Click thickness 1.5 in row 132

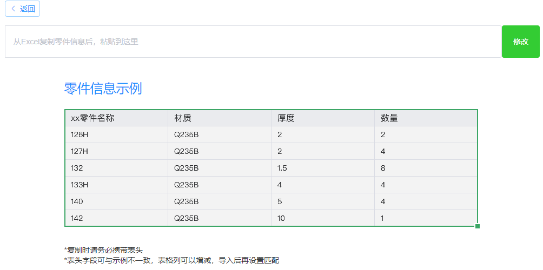click(x=323, y=168)
